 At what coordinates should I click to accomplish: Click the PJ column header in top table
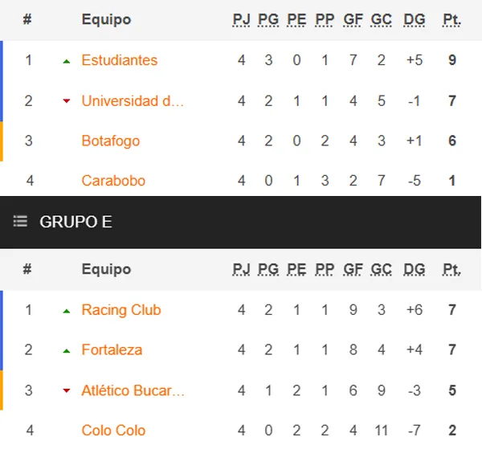point(242,20)
